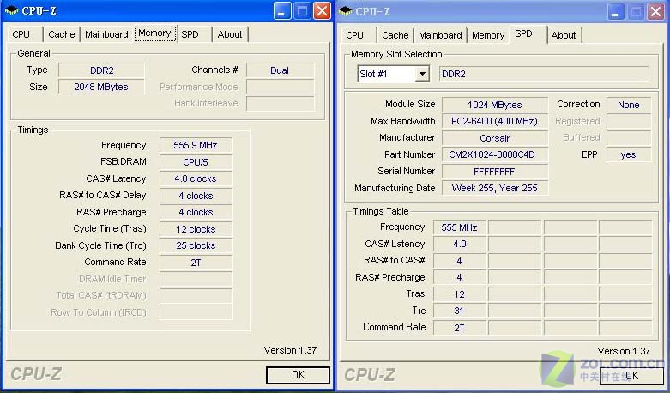Click the 25 clocks Trc value
The width and height of the screenshot is (670, 393).
(196, 245)
